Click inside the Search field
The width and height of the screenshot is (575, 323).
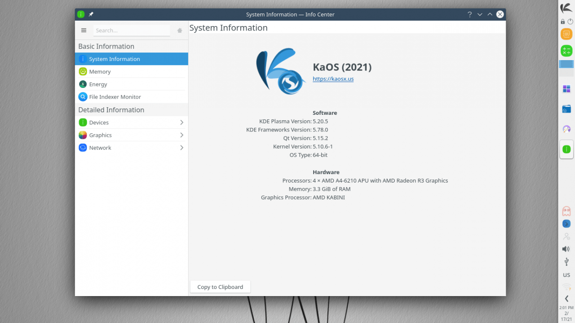click(132, 31)
